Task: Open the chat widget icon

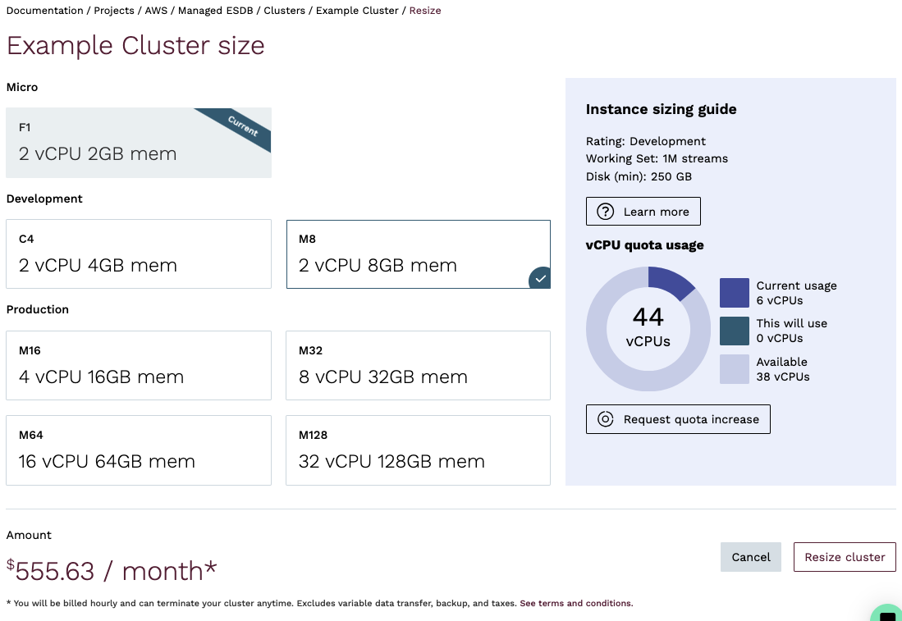Action: tap(887, 614)
